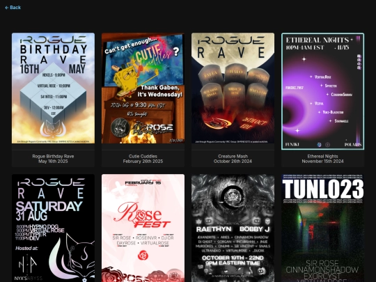Click the Back link
This screenshot has height=282, width=376.
(13, 8)
